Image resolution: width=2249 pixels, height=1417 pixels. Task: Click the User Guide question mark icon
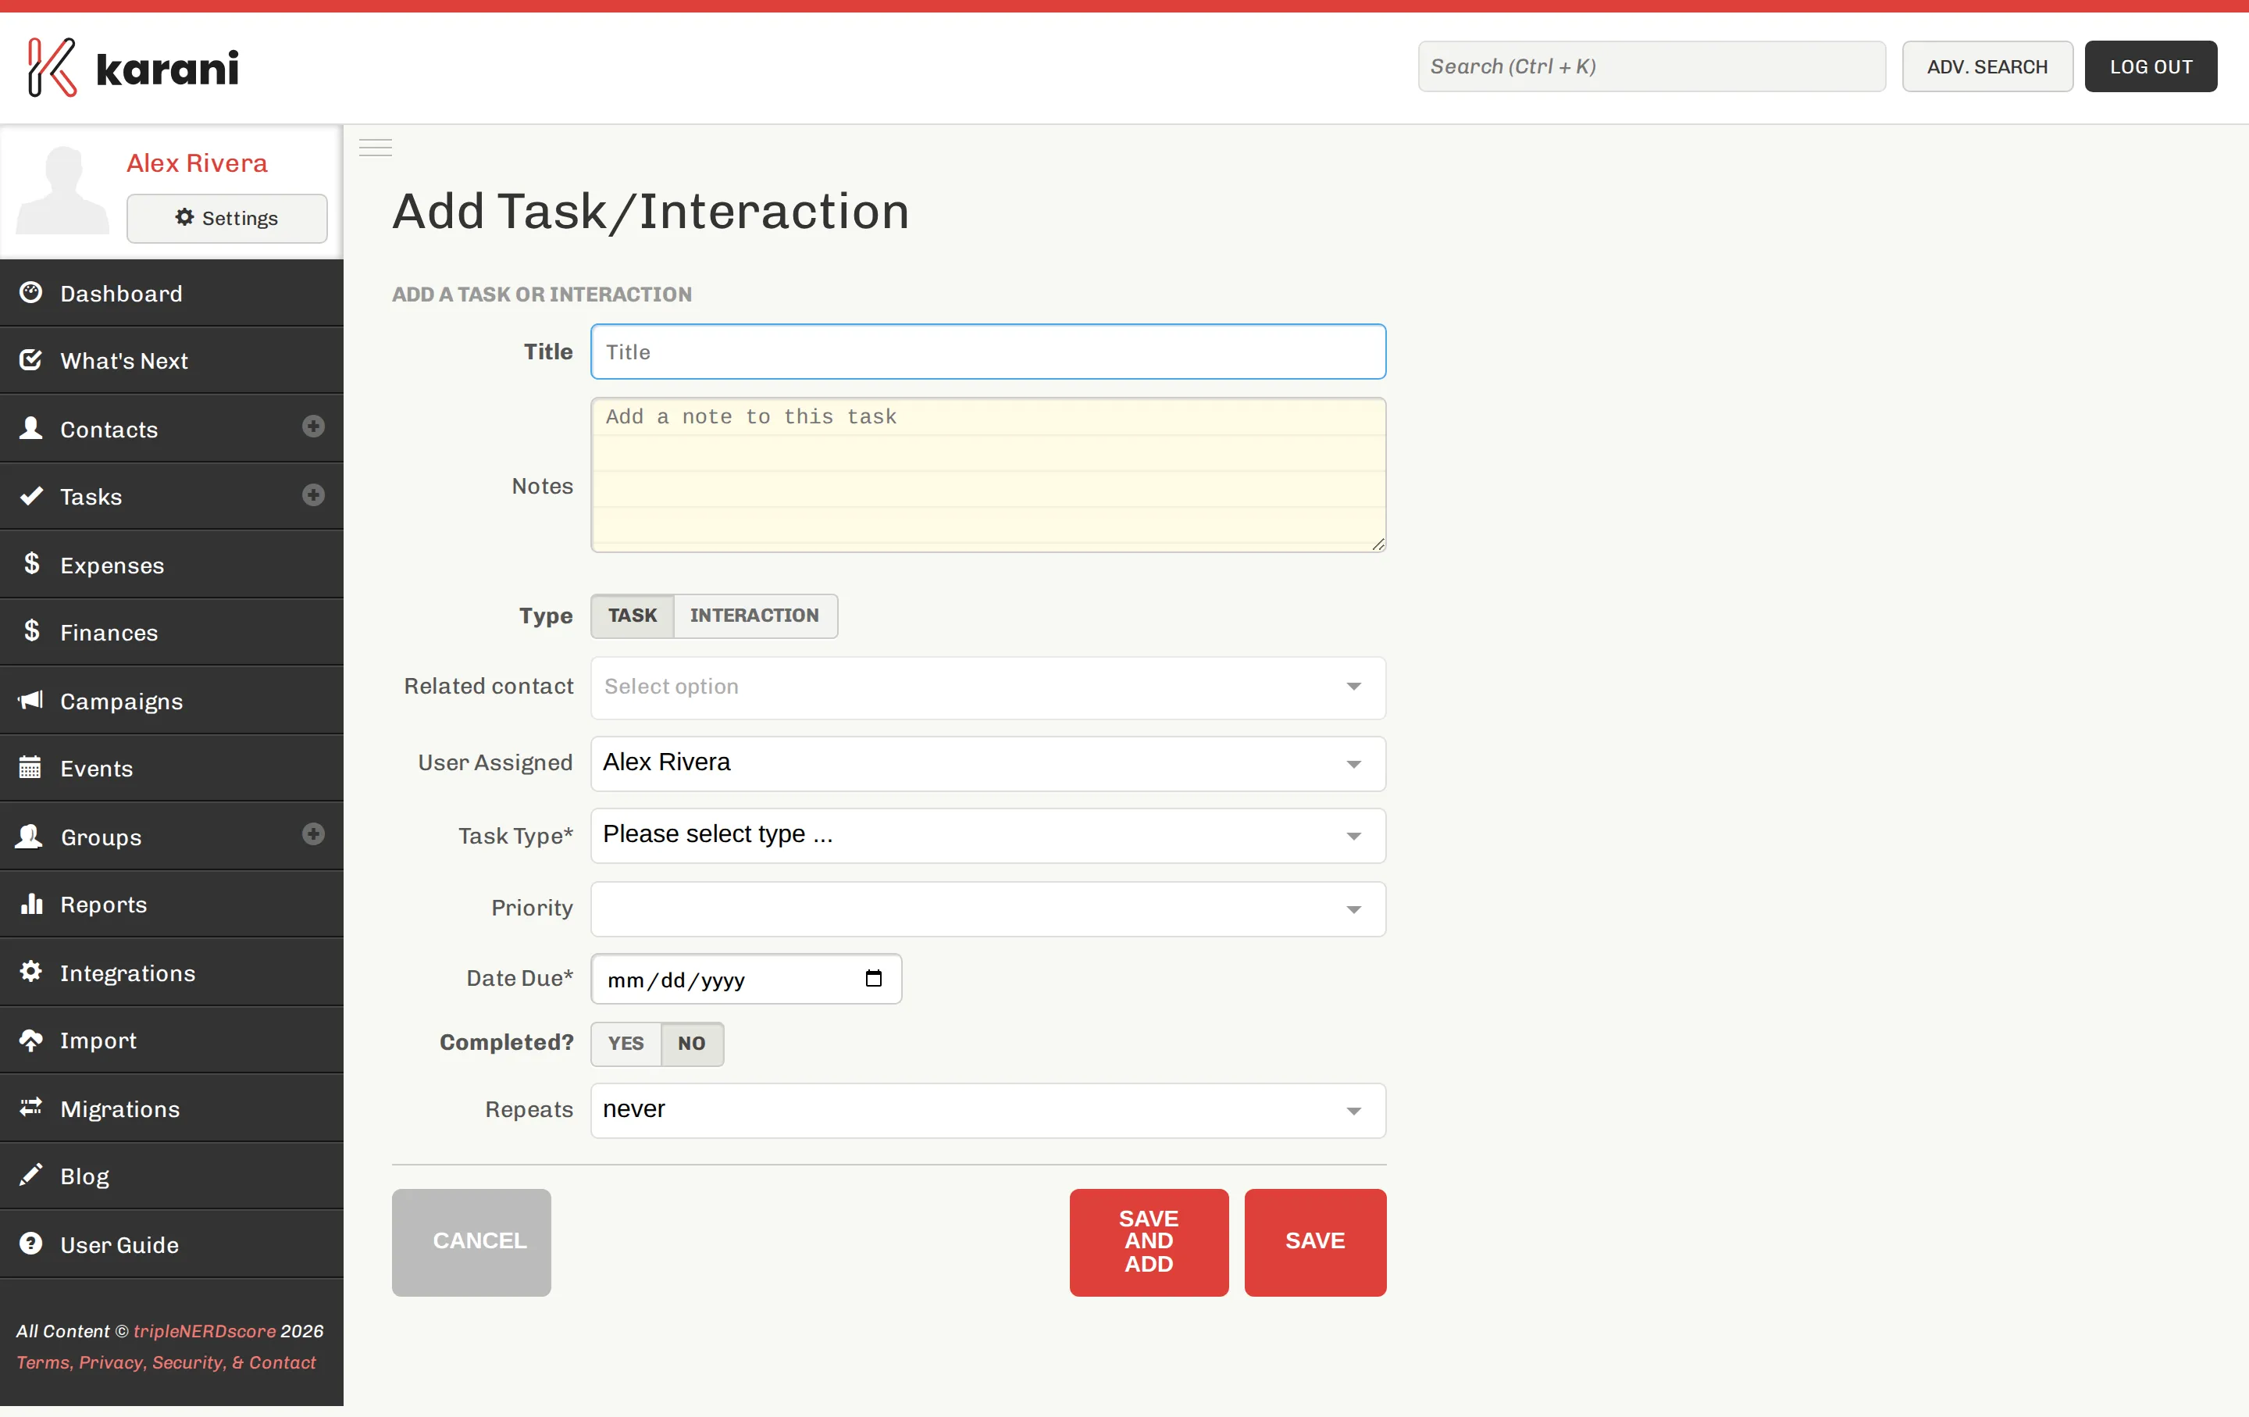(30, 1244)
